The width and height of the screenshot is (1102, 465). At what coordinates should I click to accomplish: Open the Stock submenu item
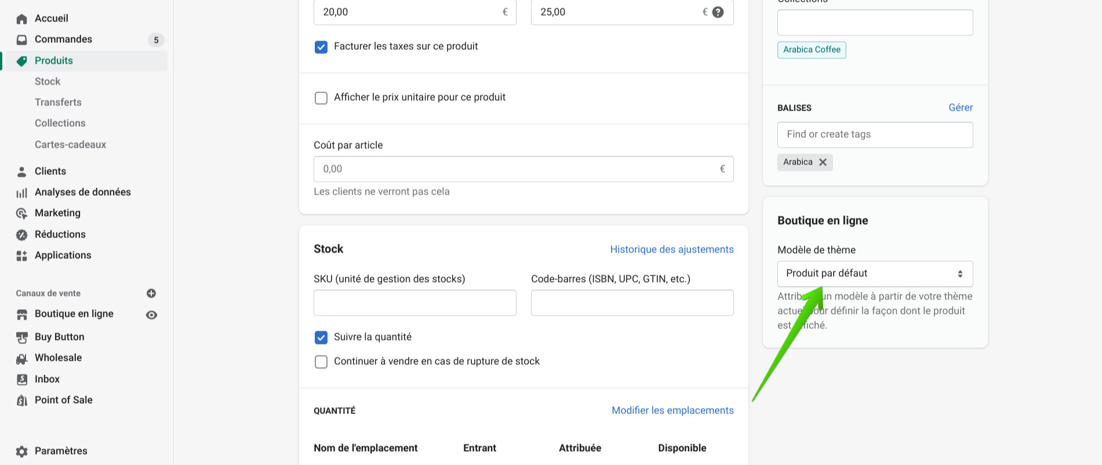point(48,82)
